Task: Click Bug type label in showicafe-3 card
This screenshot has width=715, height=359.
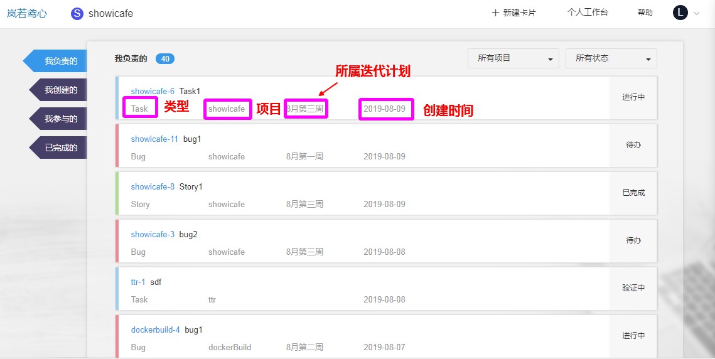Action: pyautogui.click(x=138, y=252)
